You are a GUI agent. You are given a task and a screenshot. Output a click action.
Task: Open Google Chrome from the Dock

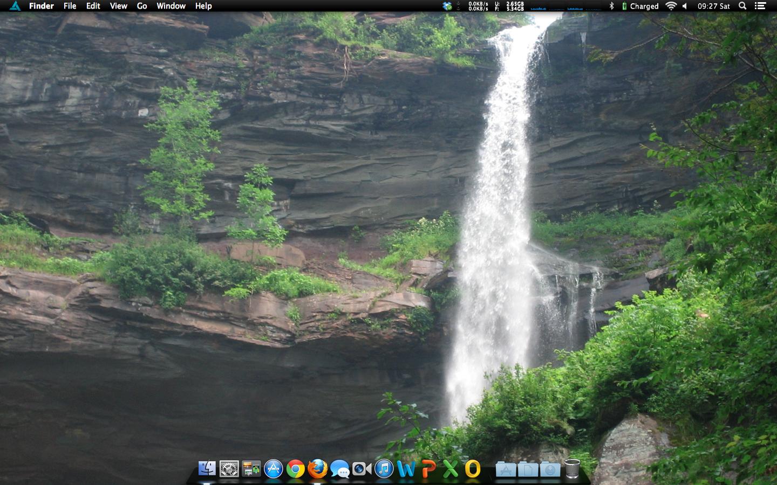click(x=295, y=469)
